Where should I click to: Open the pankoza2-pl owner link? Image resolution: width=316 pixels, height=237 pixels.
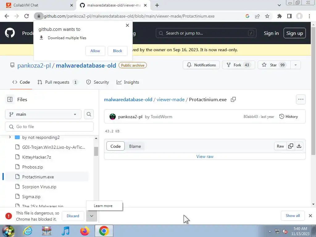click(34, 65)
